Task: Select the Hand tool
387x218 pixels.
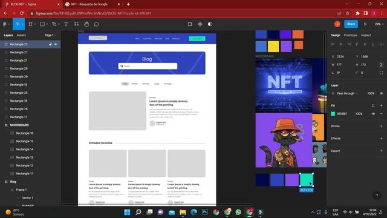Action: coord(86,24)
